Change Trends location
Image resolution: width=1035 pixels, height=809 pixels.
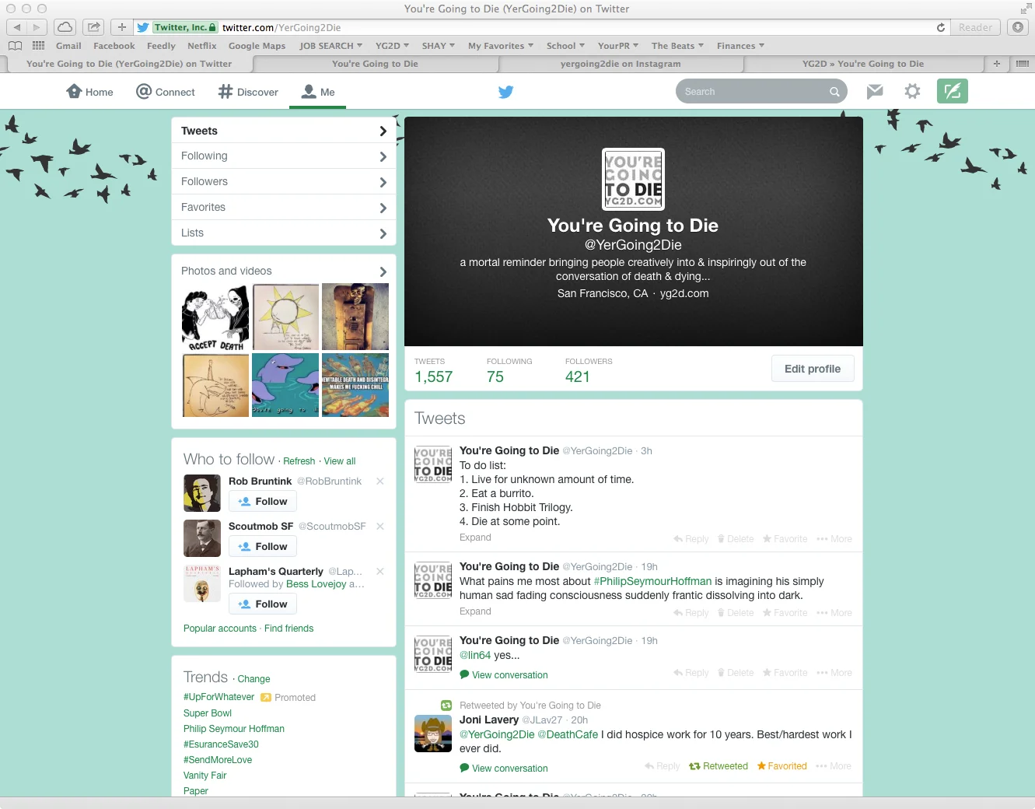tap(254, 679)
